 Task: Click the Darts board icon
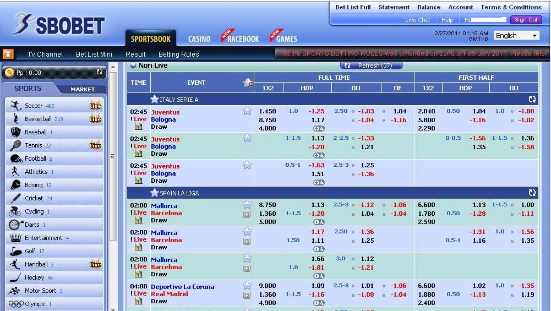point(15,225)
